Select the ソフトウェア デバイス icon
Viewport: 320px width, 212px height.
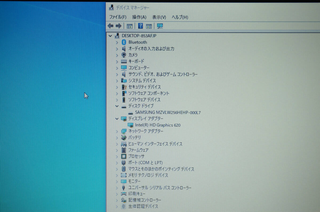123,100
